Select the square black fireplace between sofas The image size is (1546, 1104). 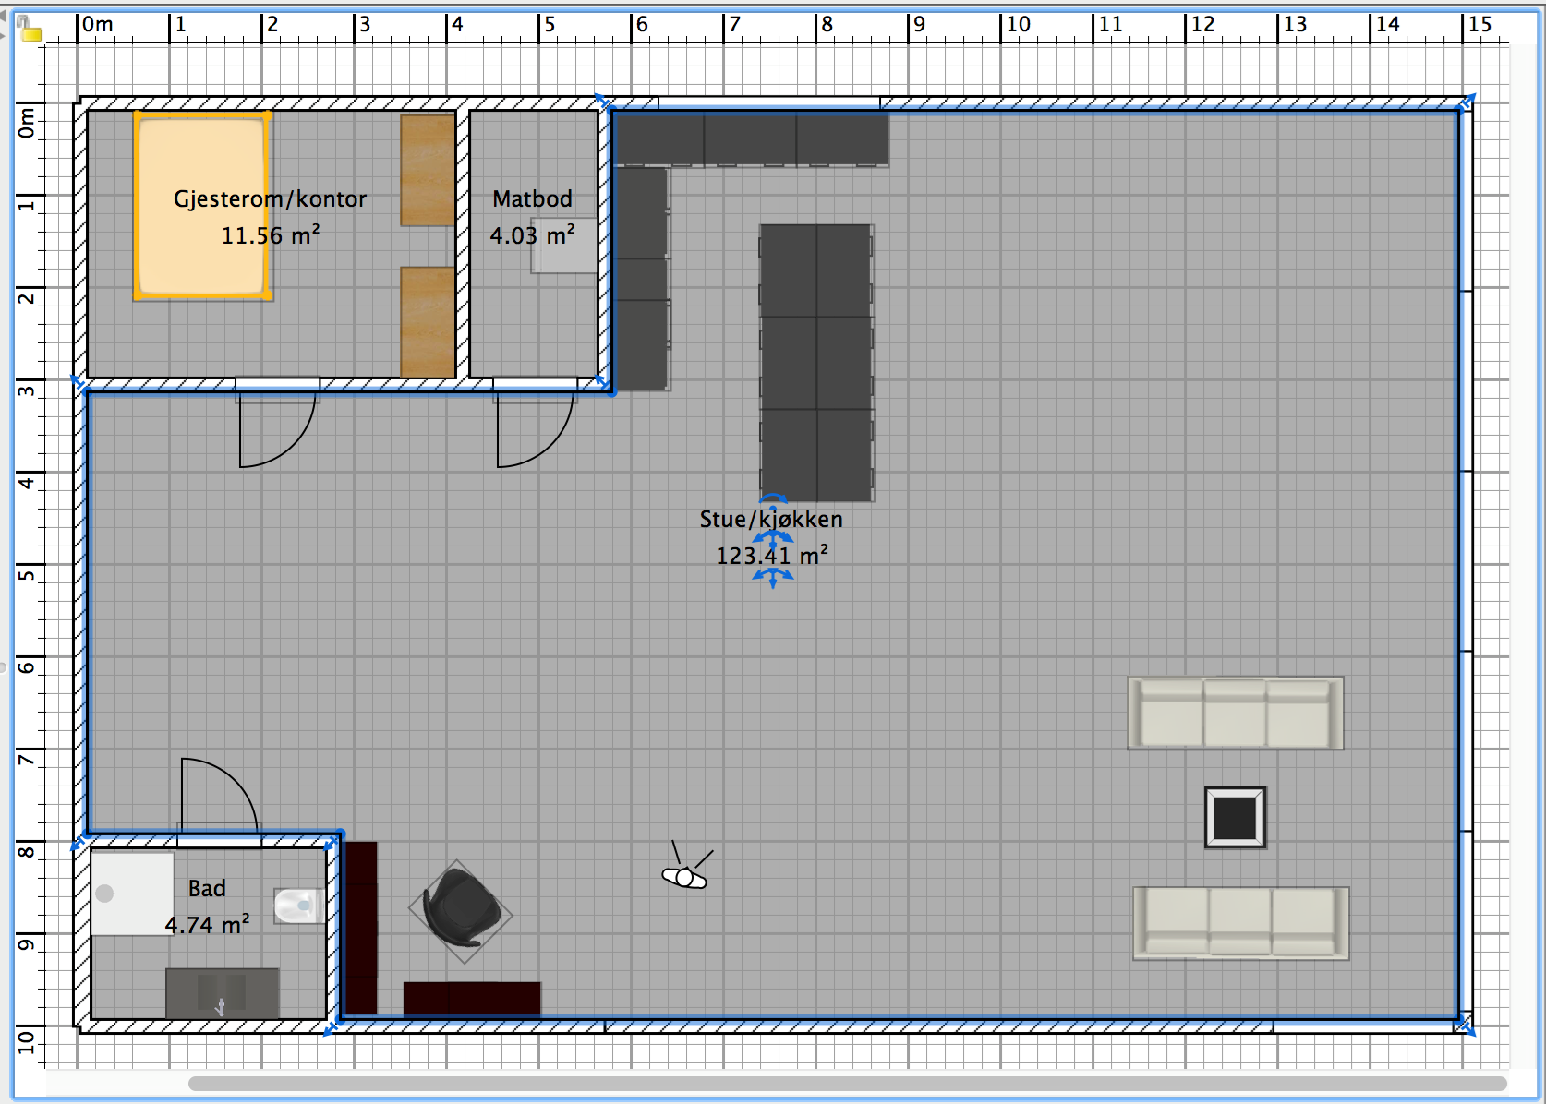tap(1235, 817)
